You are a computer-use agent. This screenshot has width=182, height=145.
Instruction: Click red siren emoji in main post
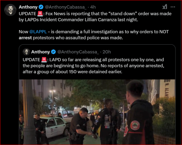pos(40,14)
